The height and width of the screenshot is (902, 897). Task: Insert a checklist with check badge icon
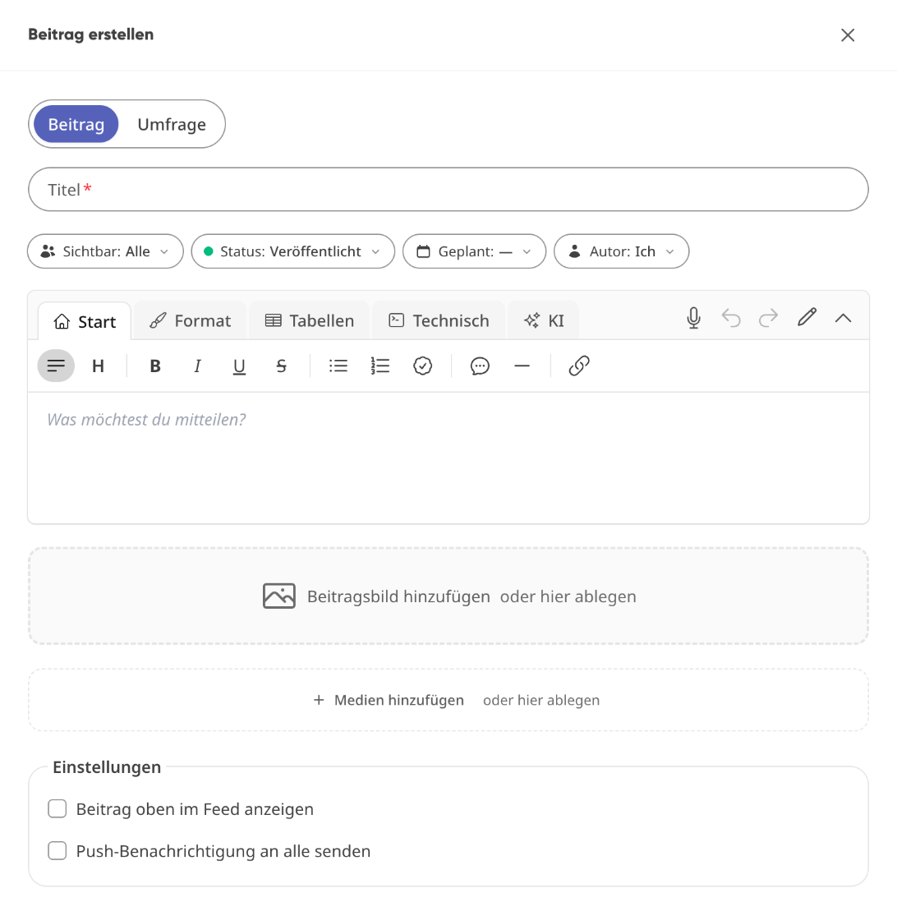pyautogui.click(x=423, y=366)
